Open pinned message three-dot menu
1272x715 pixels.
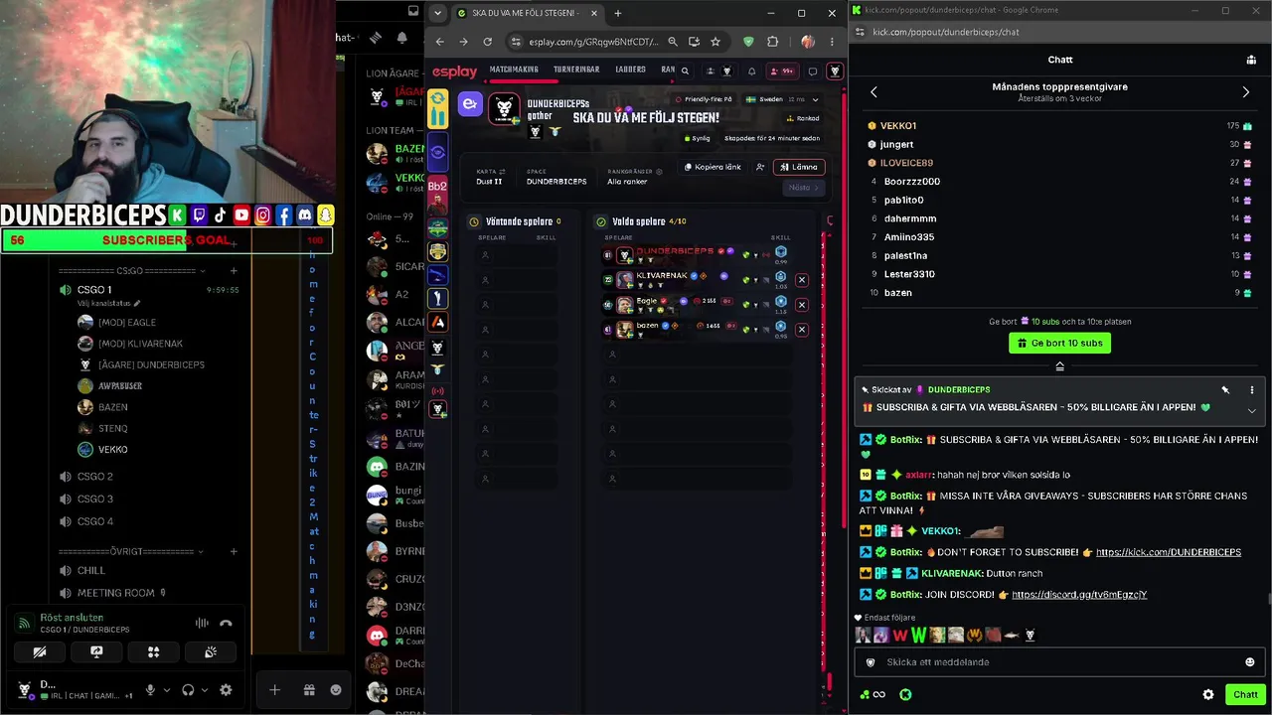[1251, 390]
